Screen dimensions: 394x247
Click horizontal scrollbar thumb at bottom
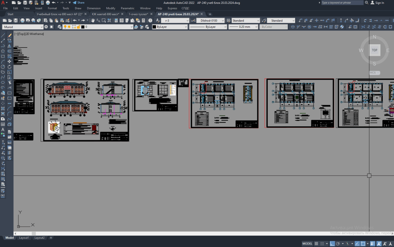click(x=34, y=233)
